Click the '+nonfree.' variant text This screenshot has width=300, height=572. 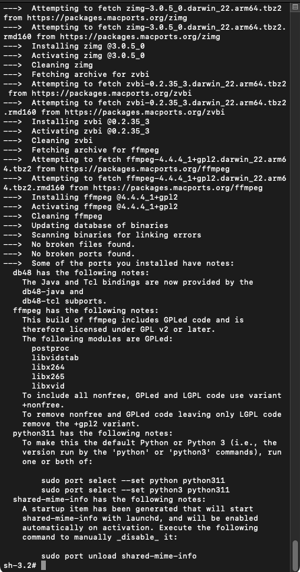point(43,405)
